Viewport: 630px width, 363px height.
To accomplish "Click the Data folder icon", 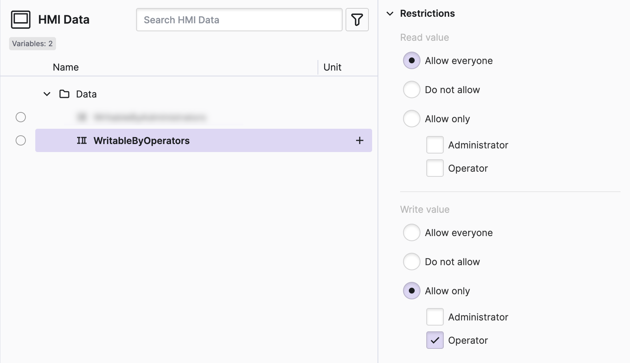I will pyautogui.click(x=64, y=94).
